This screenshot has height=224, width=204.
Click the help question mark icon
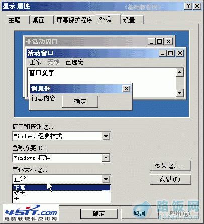pos(188,6)
